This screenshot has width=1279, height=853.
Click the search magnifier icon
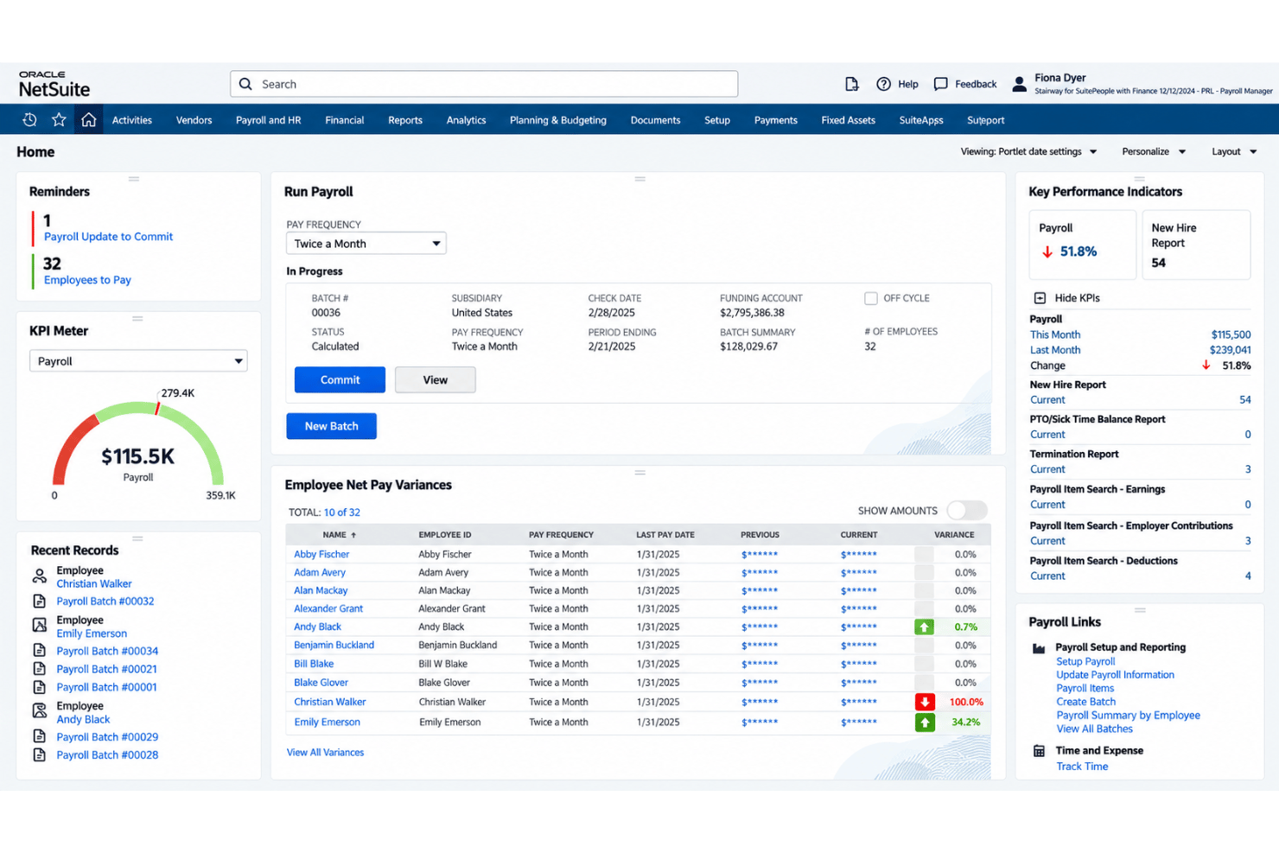tap(245, 84)
